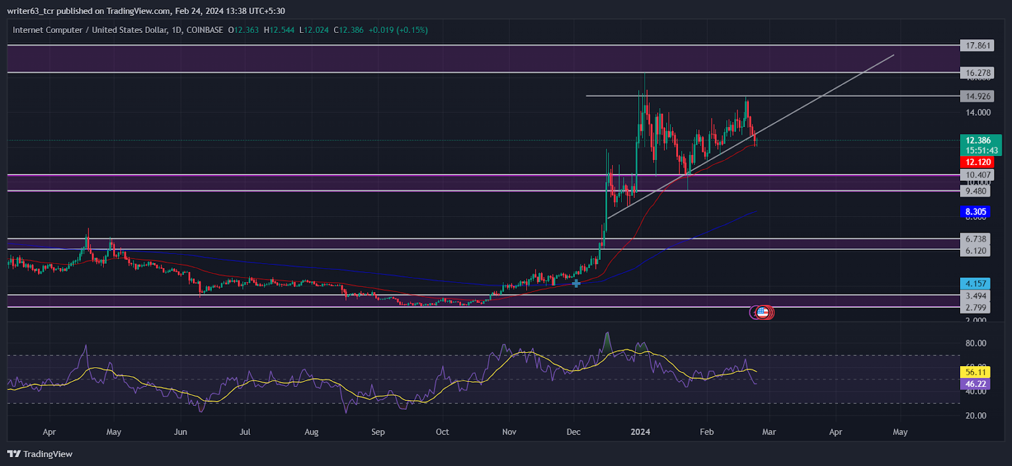Select the 6.120 price axis label
Image resolution: width=1012 pixels, height=466 pixels.
pyautogui.click(x=976, y=251)
